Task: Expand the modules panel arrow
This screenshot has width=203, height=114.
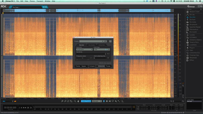Action: point(201,9)
